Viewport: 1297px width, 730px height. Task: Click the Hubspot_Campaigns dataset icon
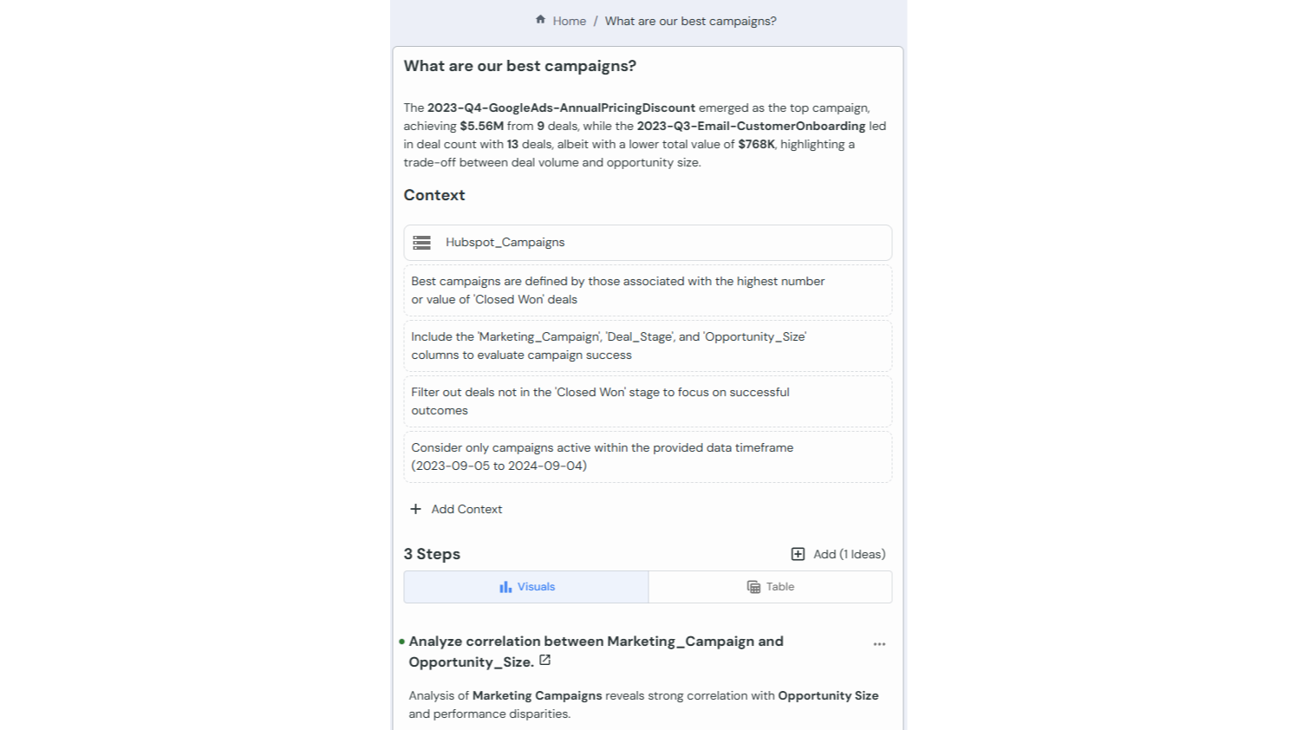tap(422, 243)
